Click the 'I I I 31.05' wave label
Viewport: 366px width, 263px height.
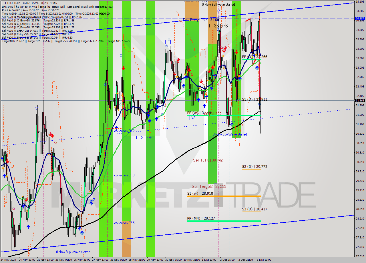143,138
